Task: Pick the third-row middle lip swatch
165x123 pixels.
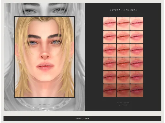Action: (x=123, y=50)
